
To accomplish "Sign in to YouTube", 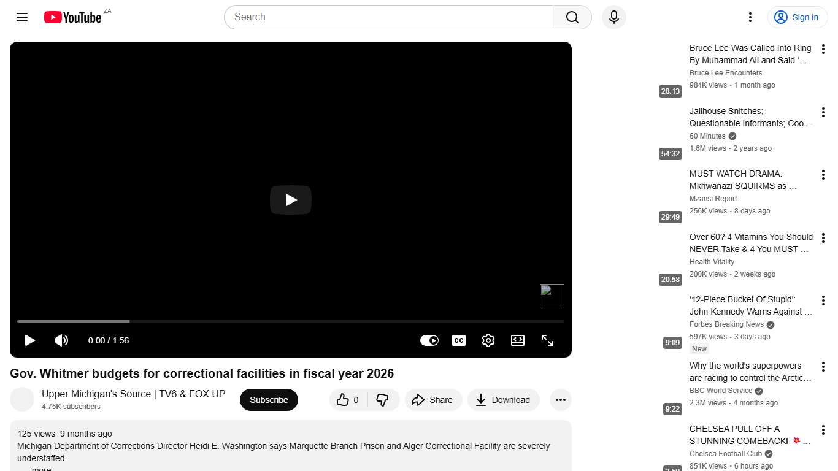I will tap(797, 17).
